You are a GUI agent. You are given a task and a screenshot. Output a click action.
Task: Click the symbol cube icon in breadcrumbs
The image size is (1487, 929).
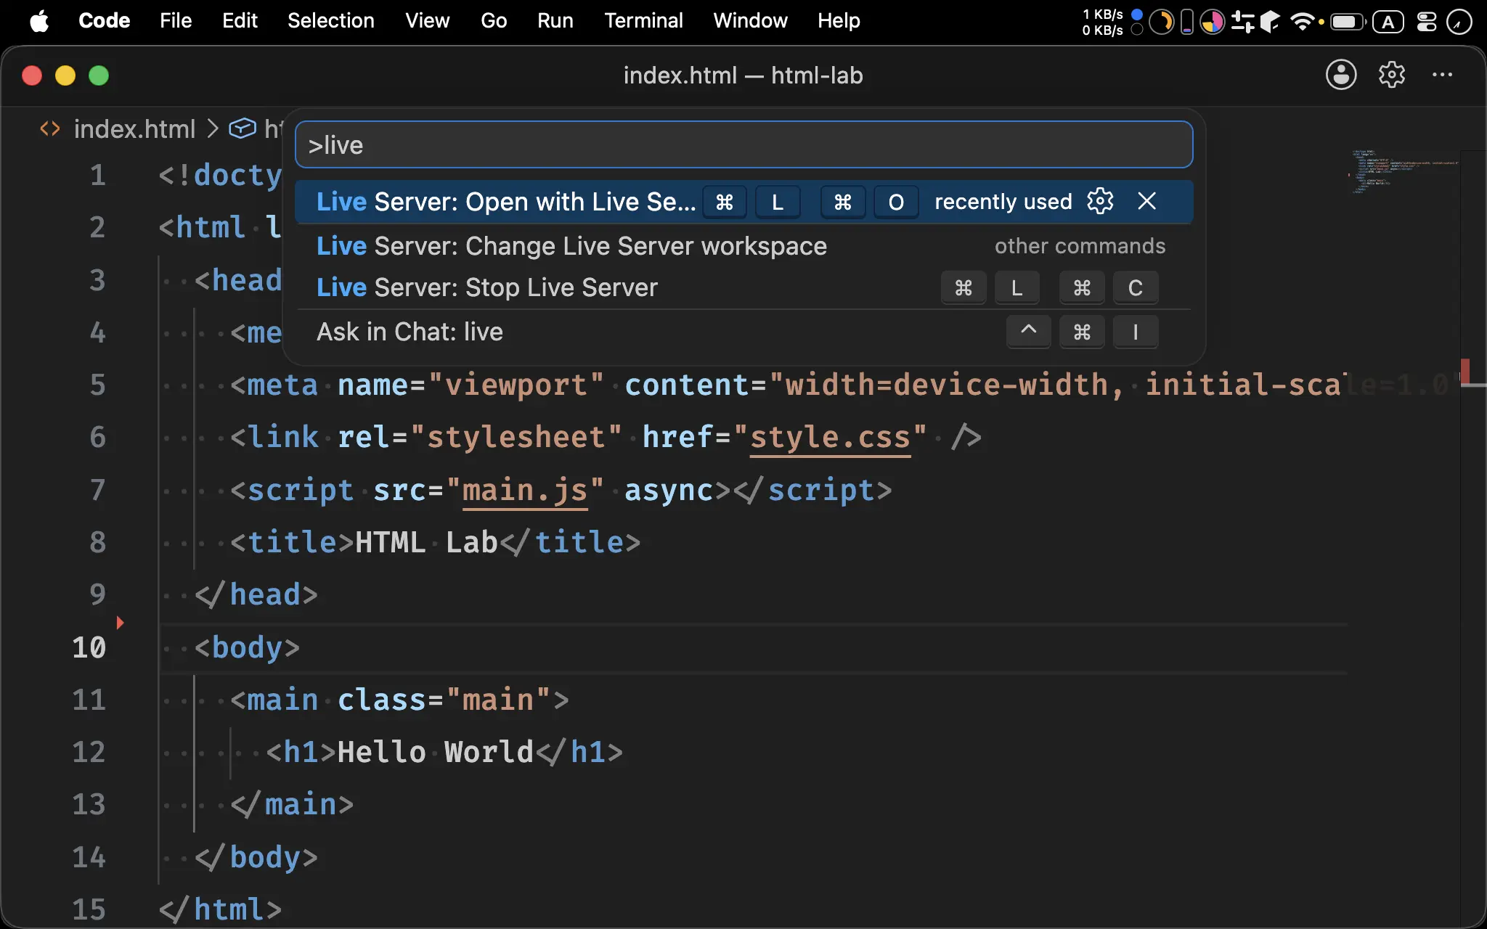point(243,128)
